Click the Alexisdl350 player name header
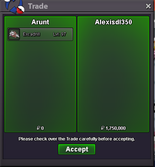The height and width of the screenshot is (167, 155). pos(113,22)
